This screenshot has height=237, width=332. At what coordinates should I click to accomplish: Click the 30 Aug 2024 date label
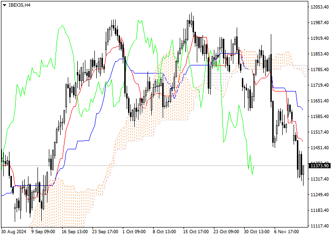14,232
